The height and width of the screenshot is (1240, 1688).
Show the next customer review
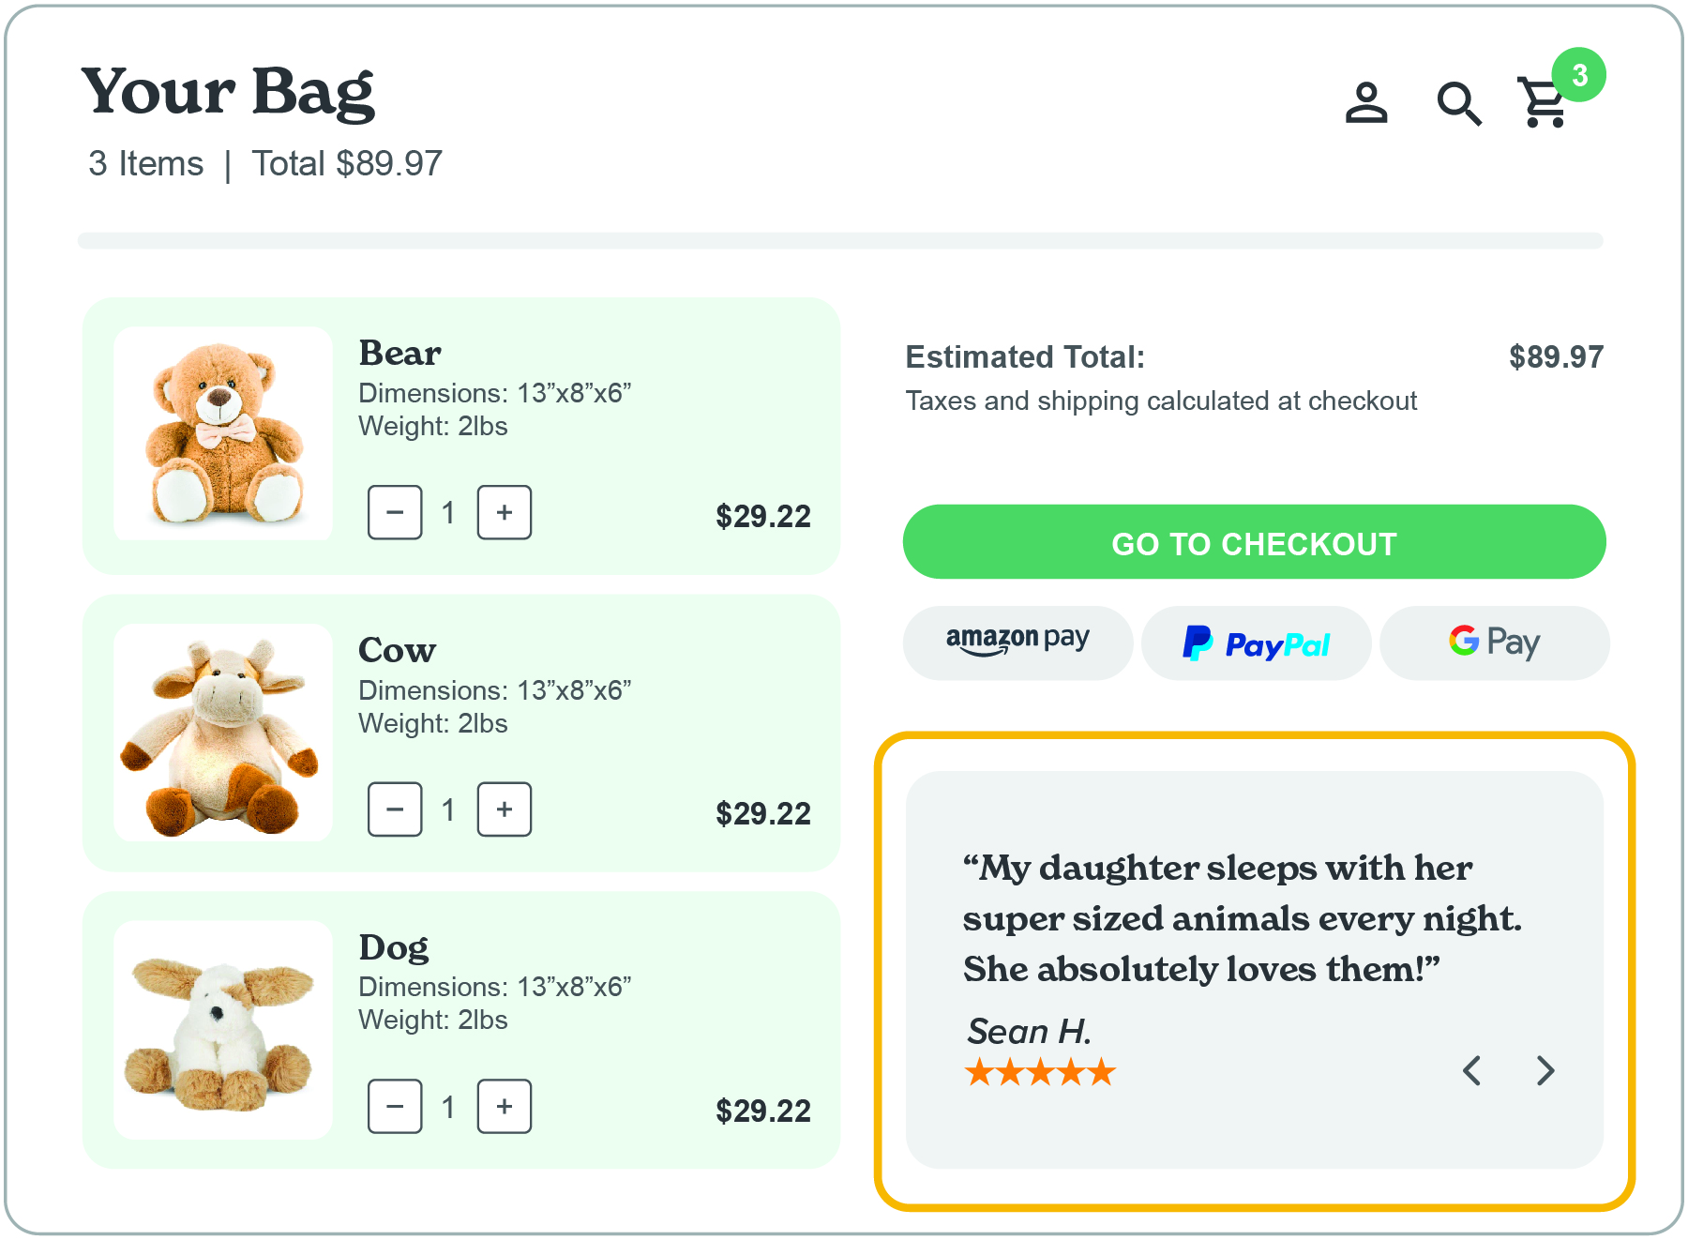1545,1070
